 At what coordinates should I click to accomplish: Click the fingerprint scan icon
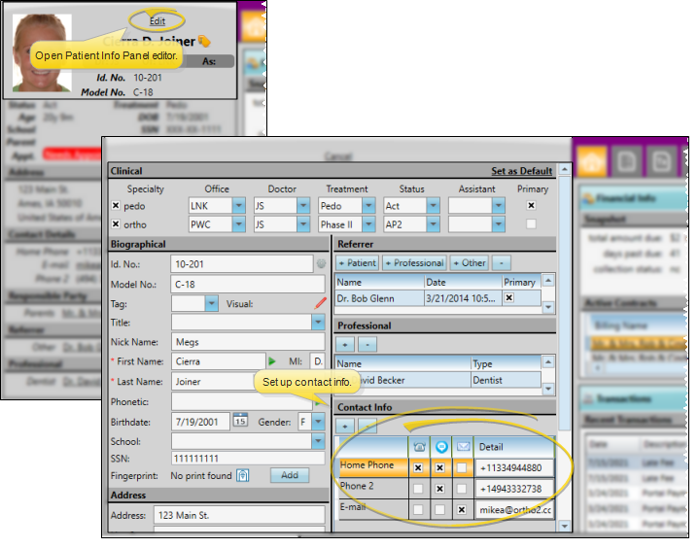[243, 475]
